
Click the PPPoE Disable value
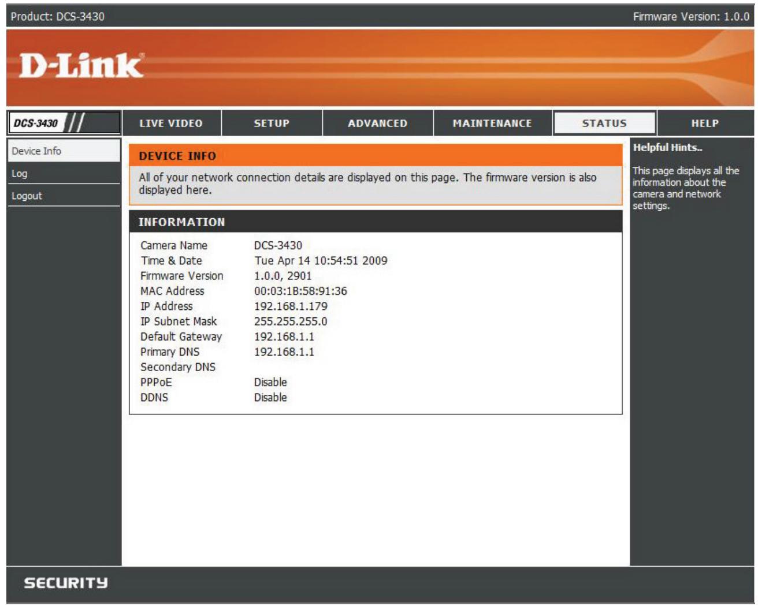(x=270, y=382)
